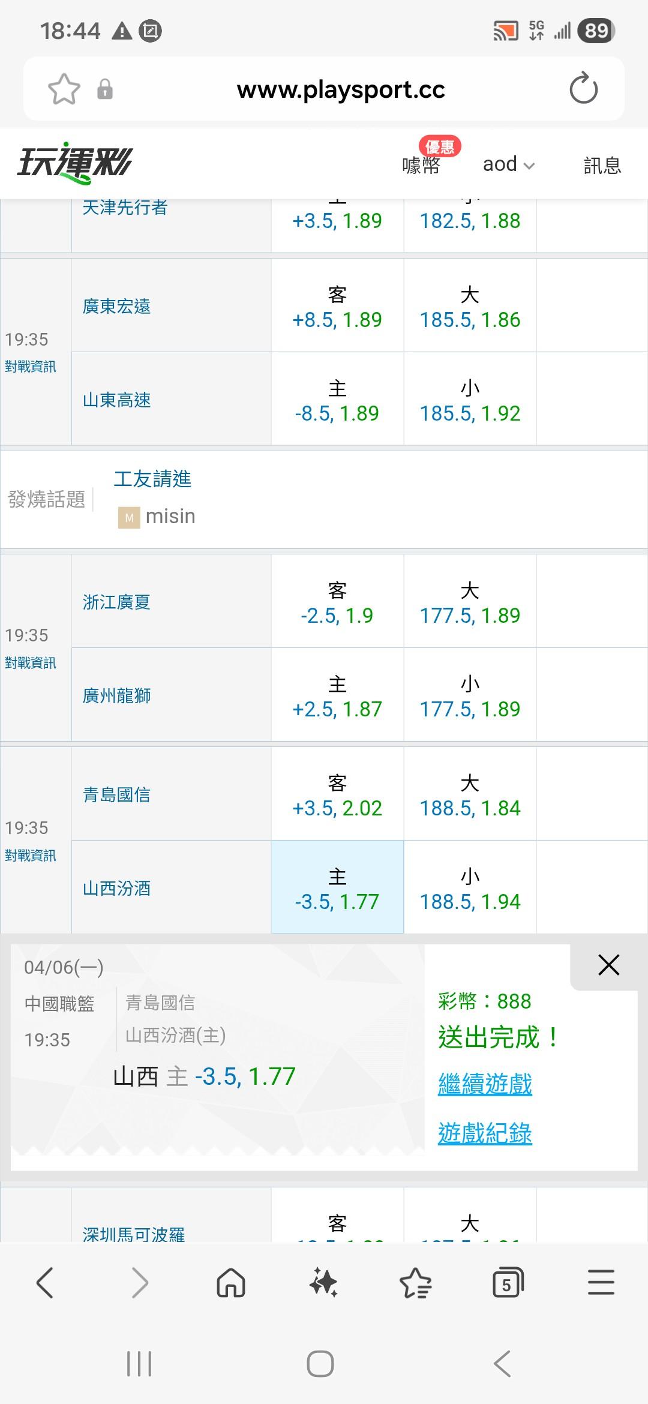Open the AI sparkle assistant icon
Image resolution: width=648 pixels, height=1404 pixels.
click(323, 1283)
